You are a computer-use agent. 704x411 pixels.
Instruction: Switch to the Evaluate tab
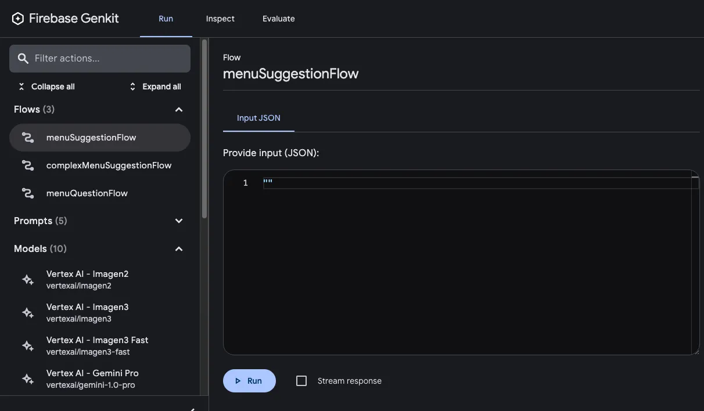(x=279, y=19)
